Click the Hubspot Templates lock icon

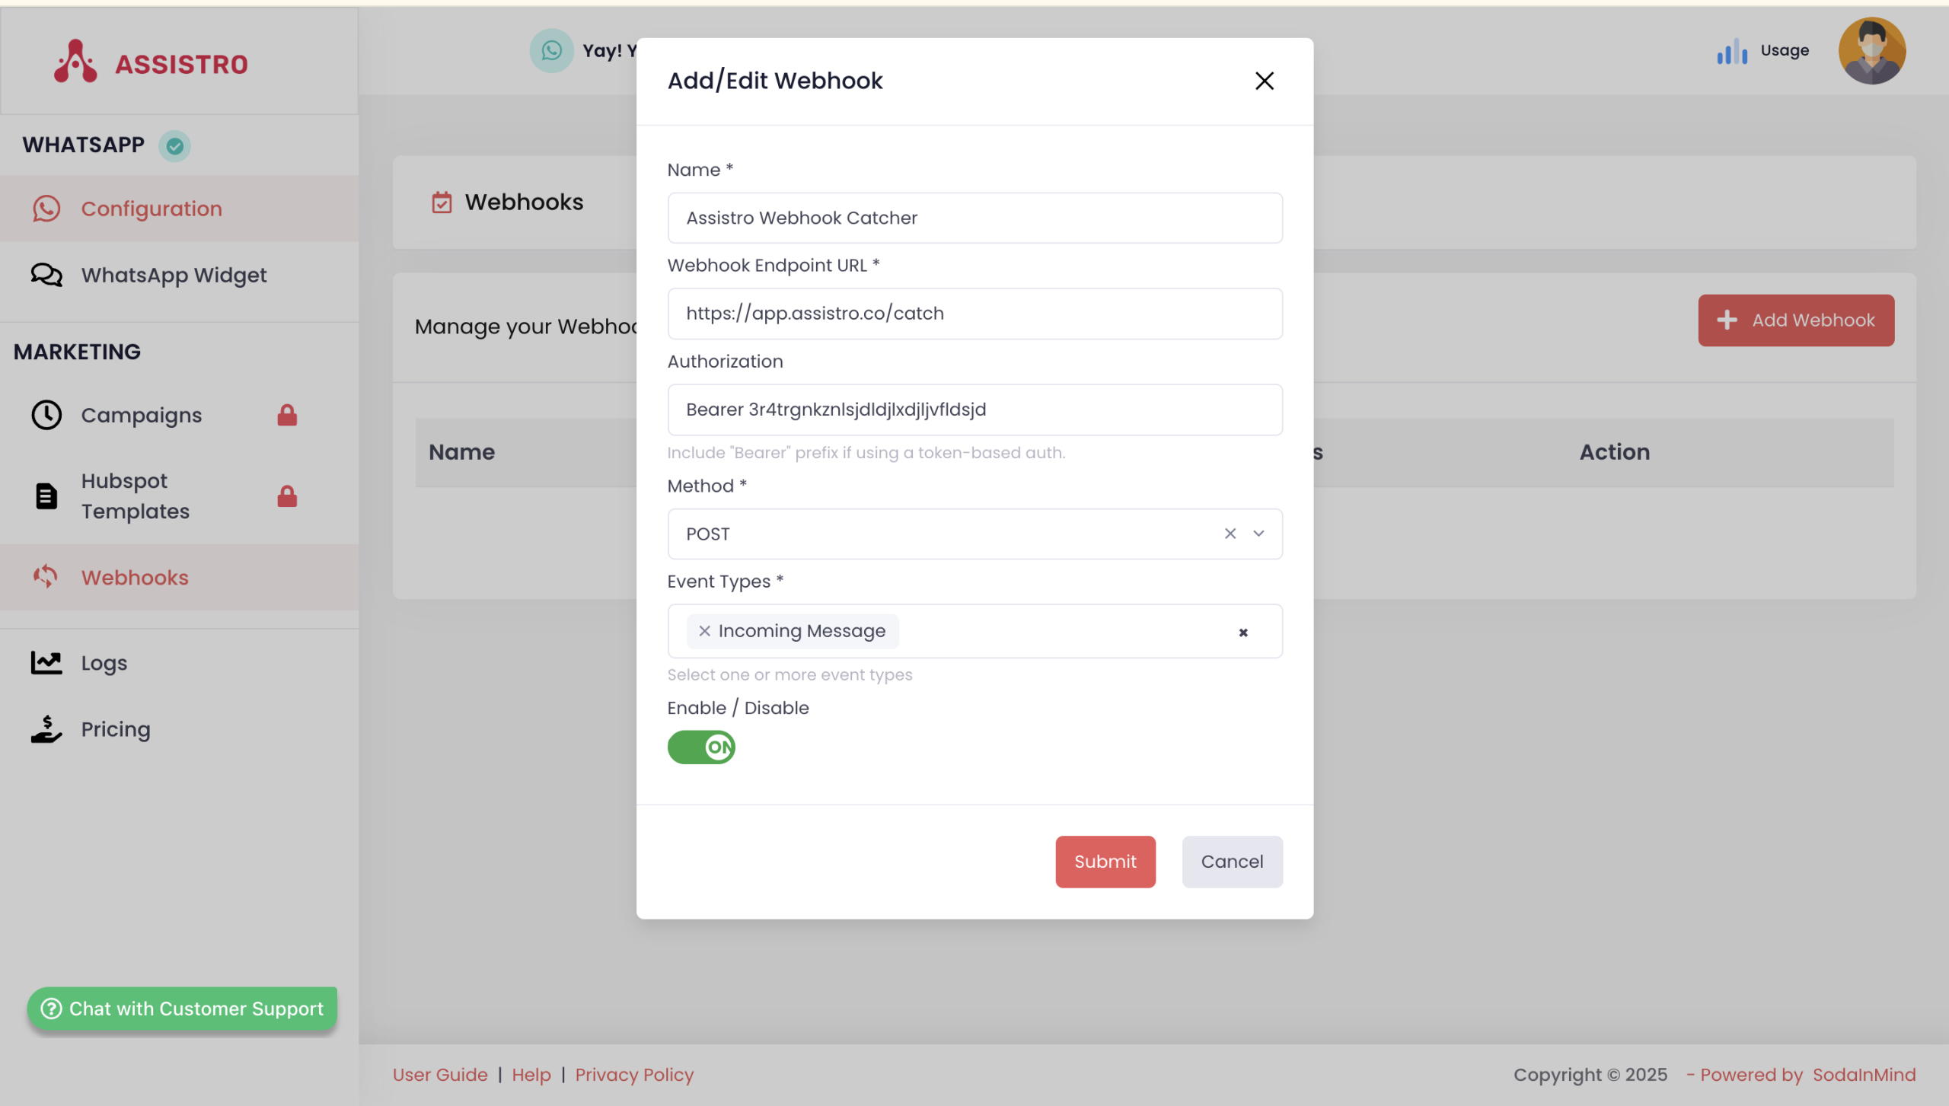click(x=287, y=496)
